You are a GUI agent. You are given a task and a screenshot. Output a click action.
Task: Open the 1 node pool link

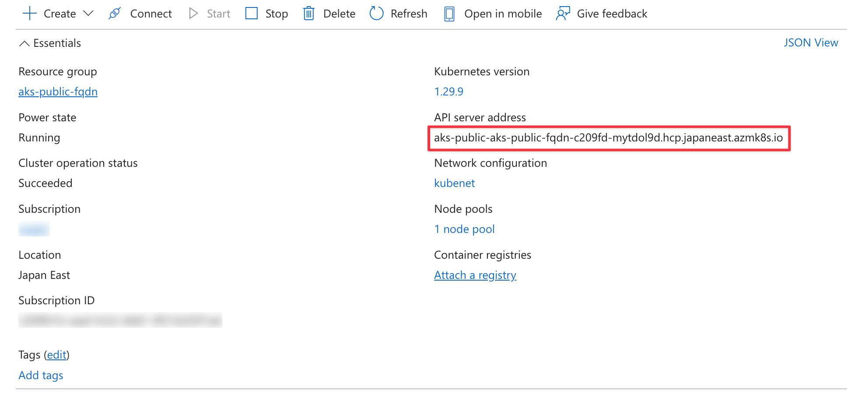(x=464, y=229)
